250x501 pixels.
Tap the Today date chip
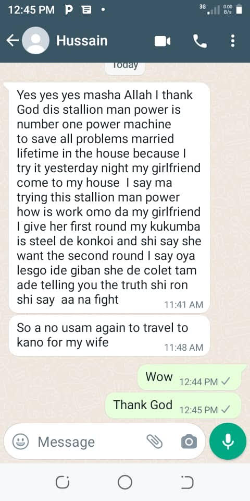pos(125,66)
